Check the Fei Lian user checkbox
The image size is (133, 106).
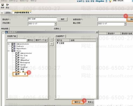[16, 56]
